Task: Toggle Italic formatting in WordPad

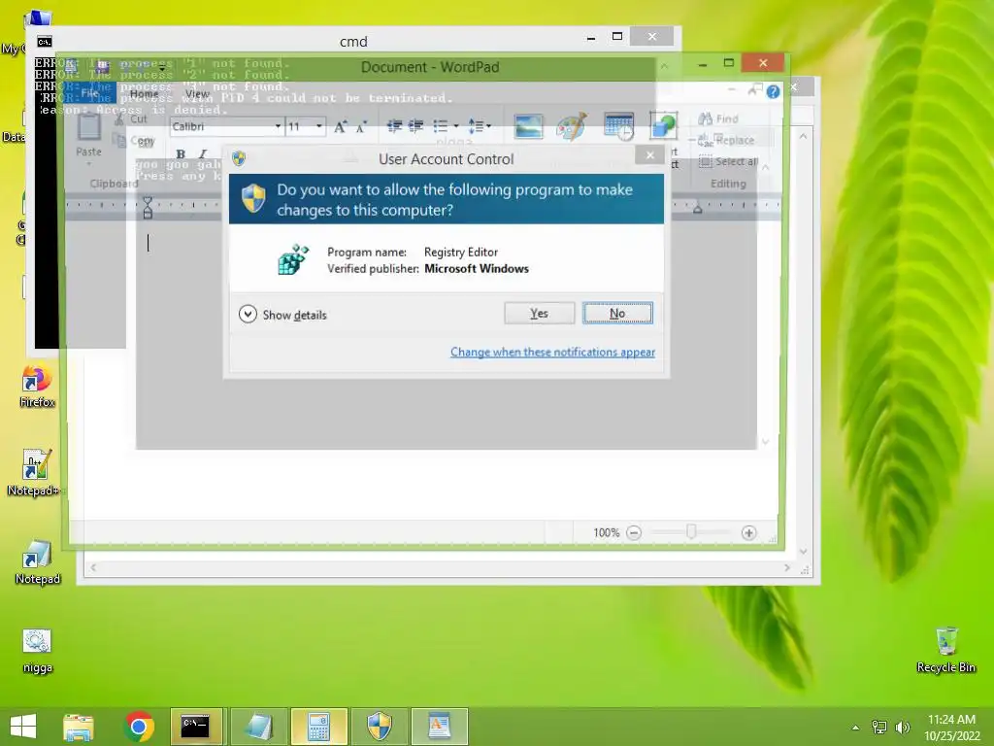Action: [202, 153]
